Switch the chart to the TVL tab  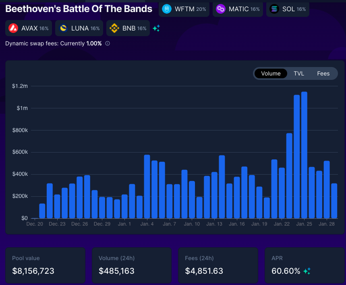pyautogui.click(x=299, y=73)
